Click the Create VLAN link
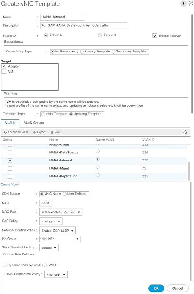 point(10,185)
